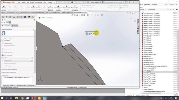The image size is (179, 100).
Task: Toggle the Distance mate icon beside value field
Action: click(3, 58)
